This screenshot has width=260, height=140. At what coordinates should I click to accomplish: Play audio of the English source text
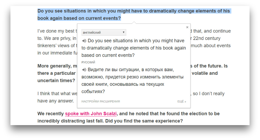point(84,41)
